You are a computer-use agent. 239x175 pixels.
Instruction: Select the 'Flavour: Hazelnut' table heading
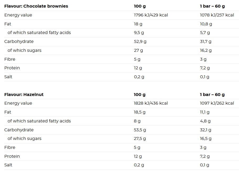(x=24, y=94)
